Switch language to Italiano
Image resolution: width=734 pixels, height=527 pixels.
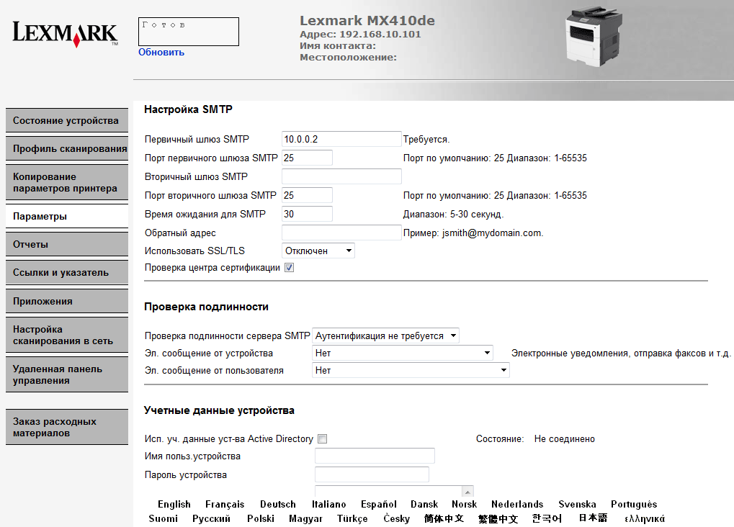pyautogui.click(x=328, y=504)
